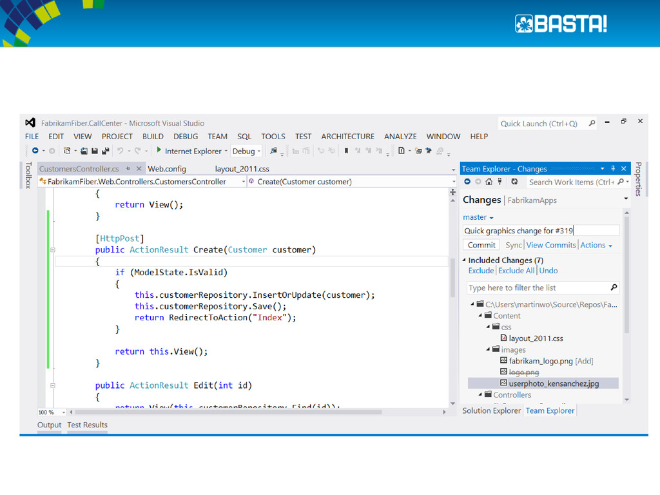Image resolution: width=660 pixels, height=495 pixels.
Task: Open the Toolbox side panel
Action: point(28,175)
